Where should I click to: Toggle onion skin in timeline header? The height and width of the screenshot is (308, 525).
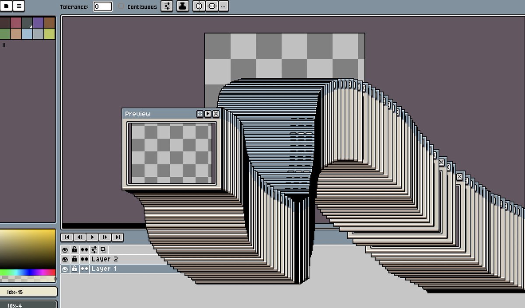pos(103,249)
